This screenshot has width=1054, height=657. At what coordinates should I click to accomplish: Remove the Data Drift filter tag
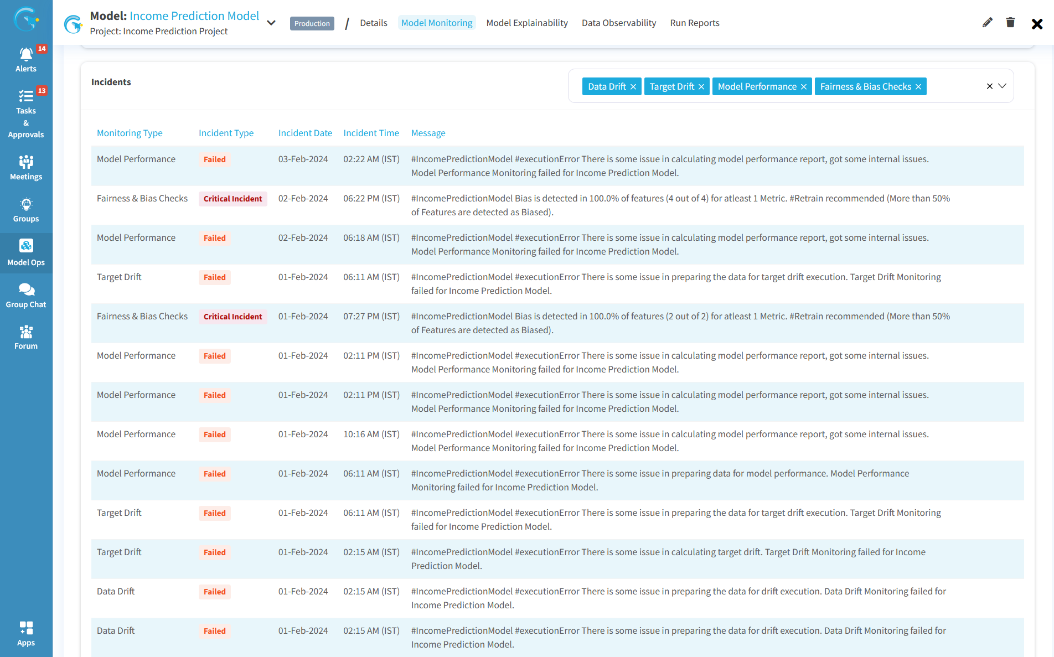633,87
